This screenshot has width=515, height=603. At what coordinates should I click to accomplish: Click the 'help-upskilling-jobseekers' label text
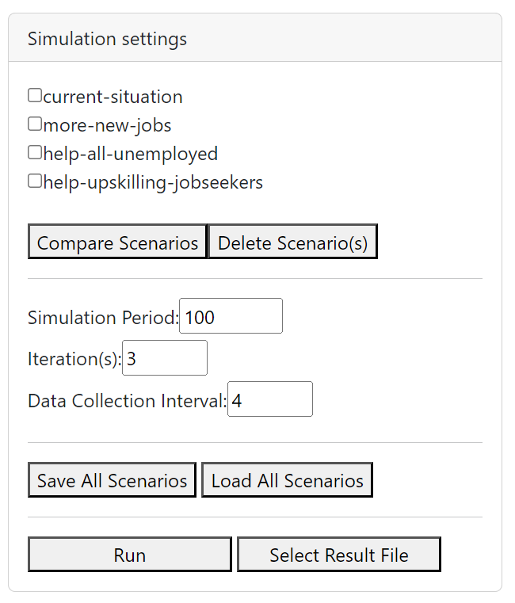154,182
